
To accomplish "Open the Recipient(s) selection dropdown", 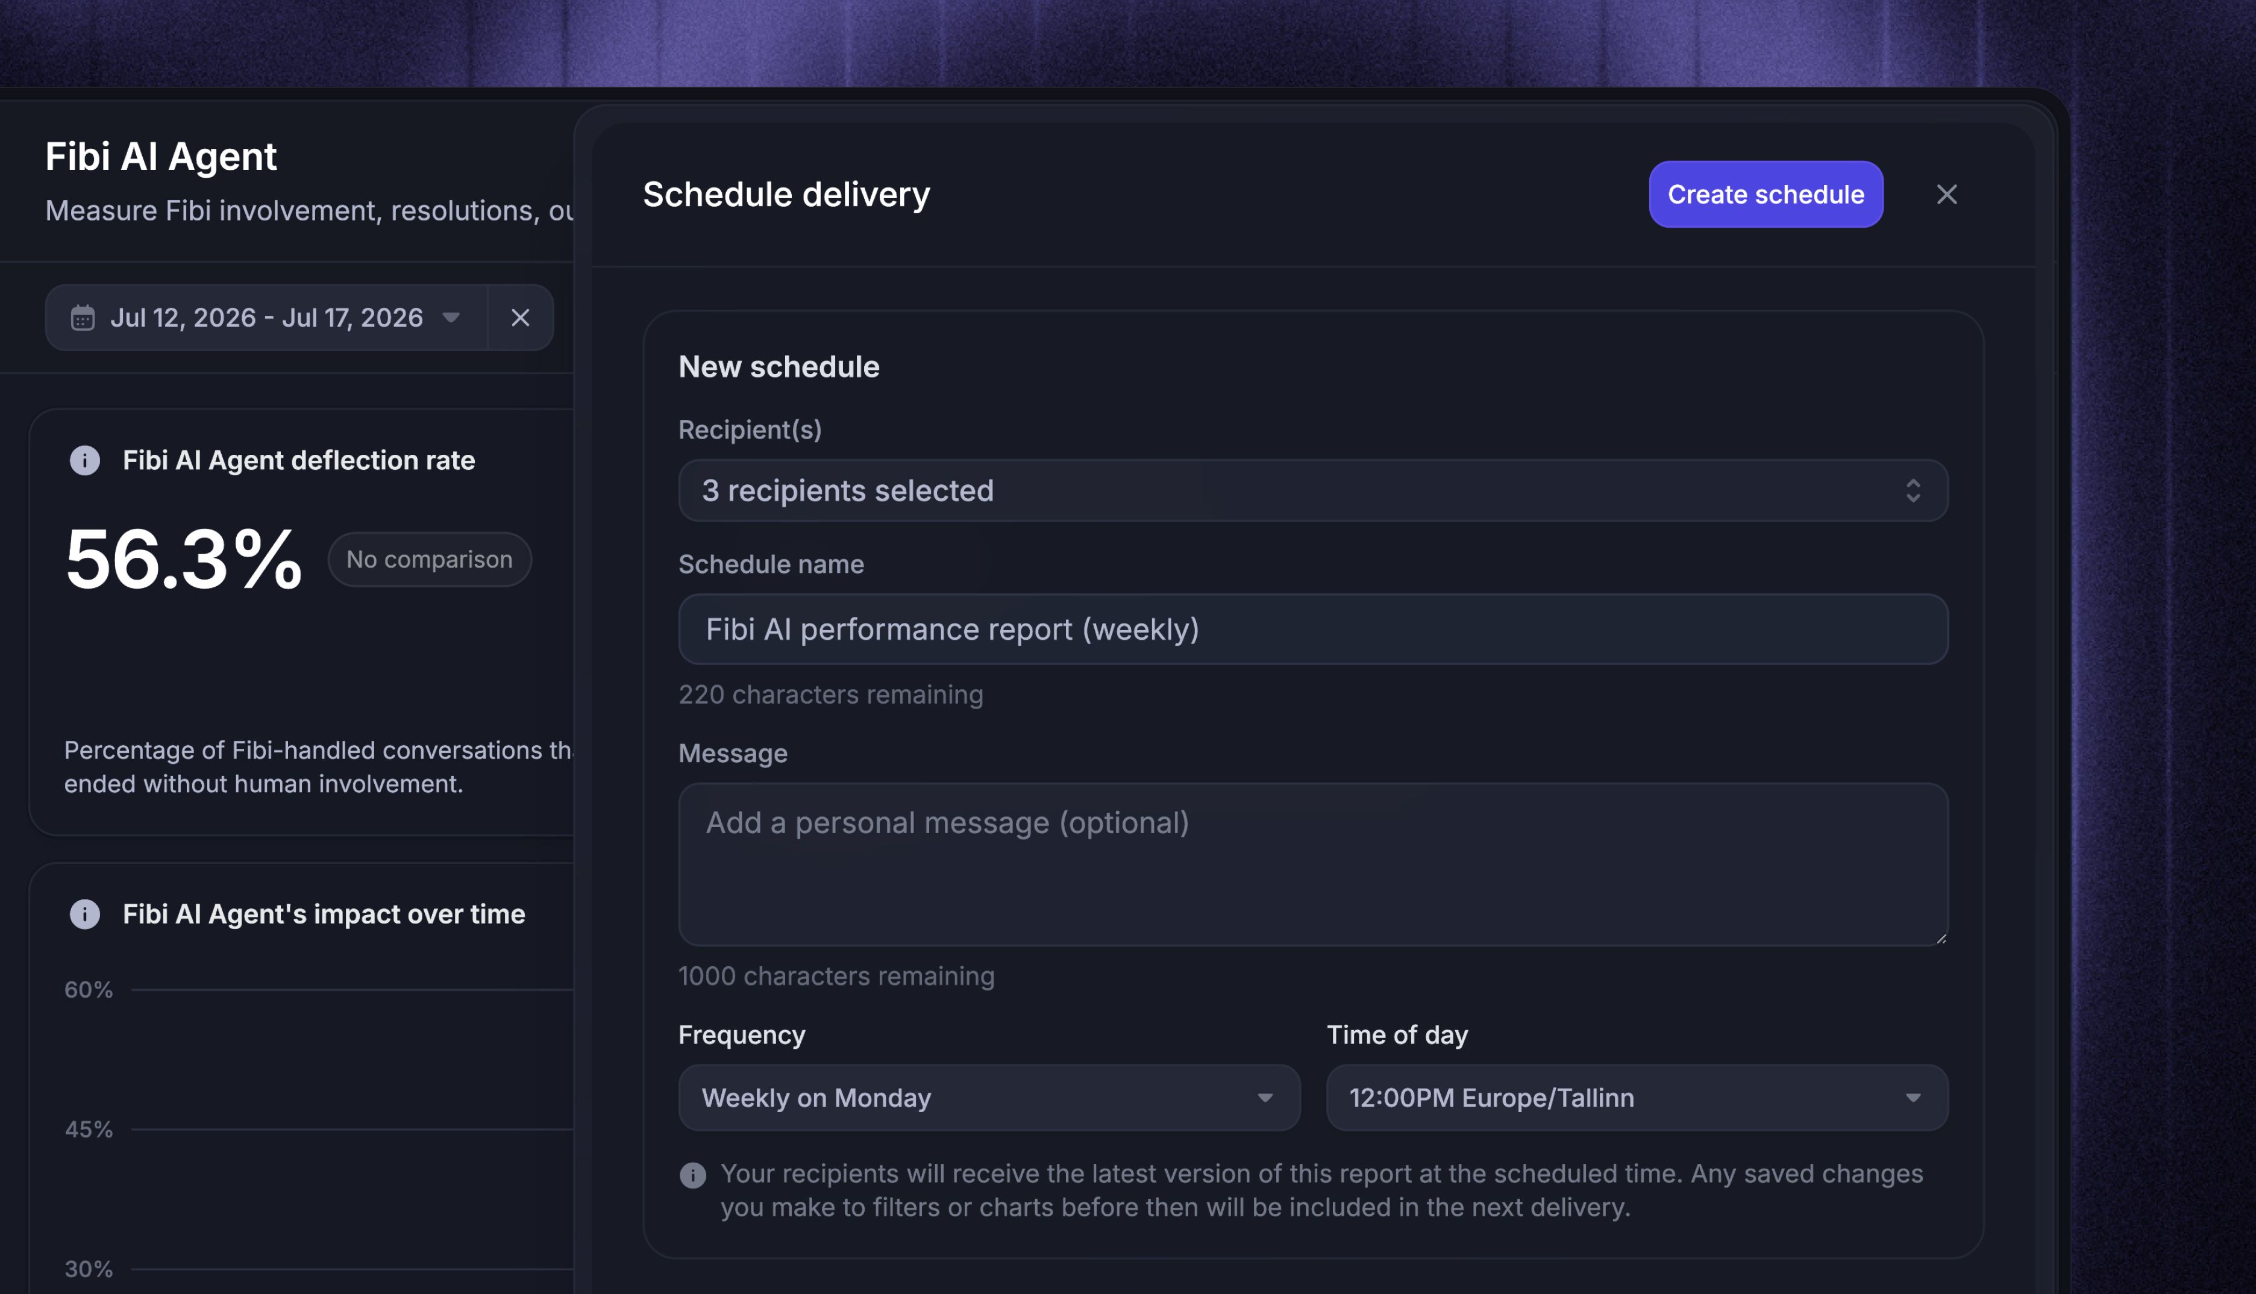I will click(1313, 490).
